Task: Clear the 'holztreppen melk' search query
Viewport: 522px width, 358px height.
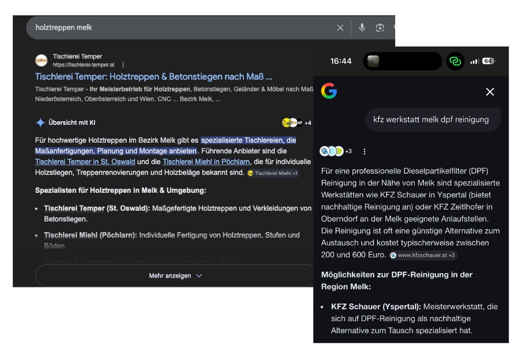Action: [x=340, y=28]
